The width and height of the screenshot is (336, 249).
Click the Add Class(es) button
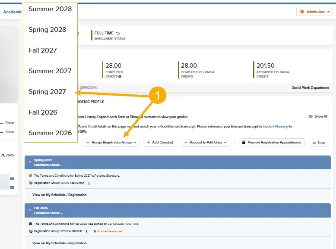point(160,142)
